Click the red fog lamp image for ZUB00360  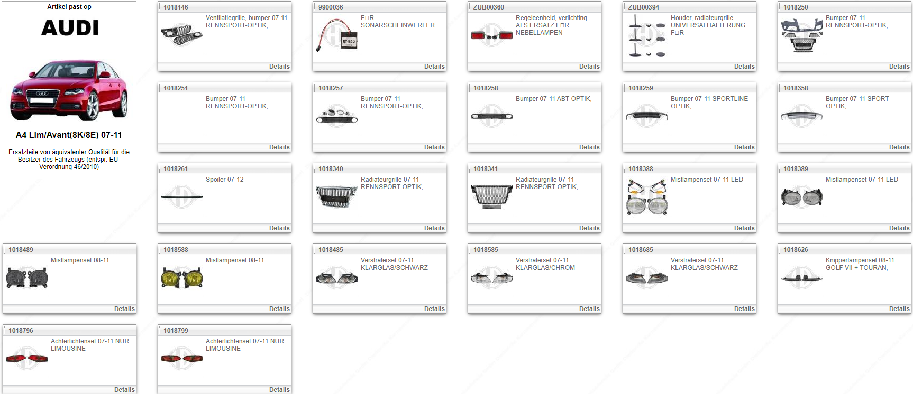coord(491,35)
